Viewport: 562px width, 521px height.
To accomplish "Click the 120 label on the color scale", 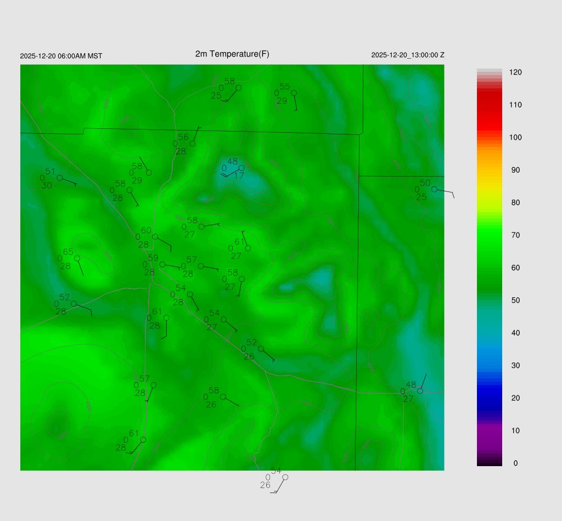I will pos(515,72).
